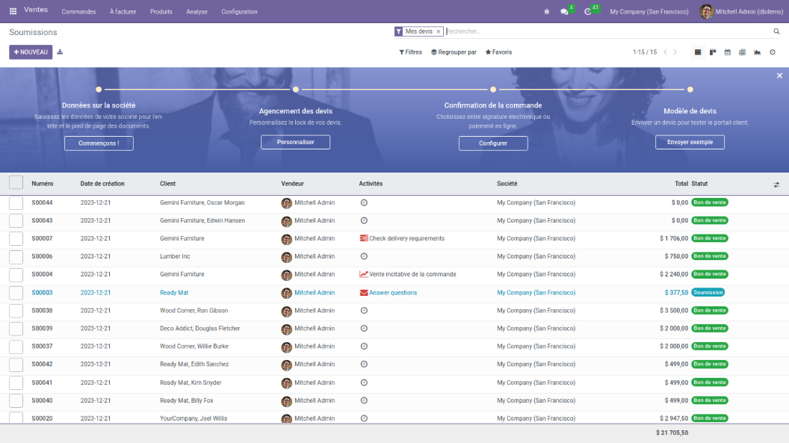Check the box for order S00044

click(x=16, y=202)
